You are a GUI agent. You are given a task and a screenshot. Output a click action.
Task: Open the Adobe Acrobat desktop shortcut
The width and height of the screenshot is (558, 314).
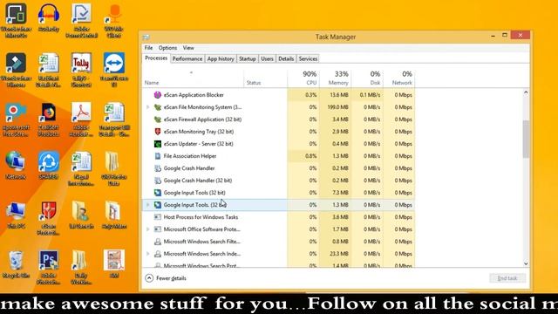pos(81,119)
